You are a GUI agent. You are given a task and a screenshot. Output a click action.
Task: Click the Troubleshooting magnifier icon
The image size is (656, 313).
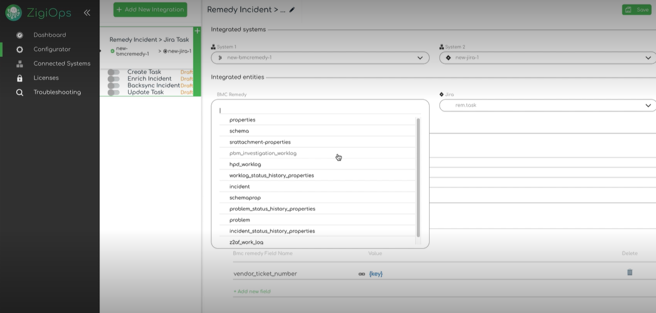click(x=19, y=92)
